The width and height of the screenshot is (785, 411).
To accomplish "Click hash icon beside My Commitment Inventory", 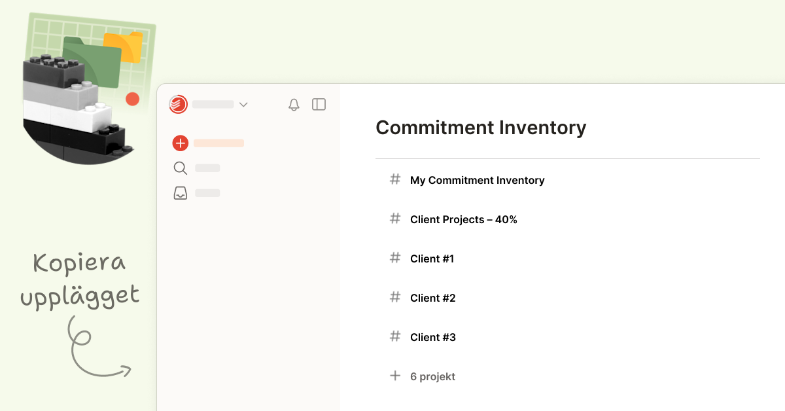I will [x=395, y=179].
